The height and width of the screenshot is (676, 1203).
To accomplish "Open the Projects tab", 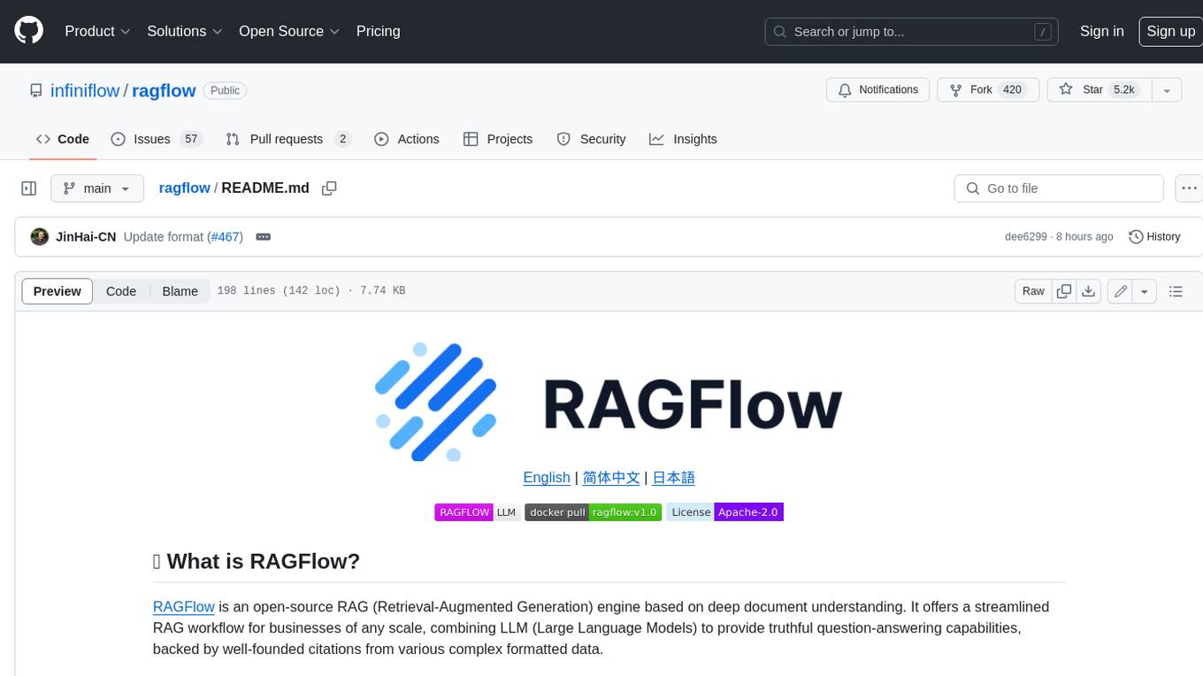I will (498, 139).
